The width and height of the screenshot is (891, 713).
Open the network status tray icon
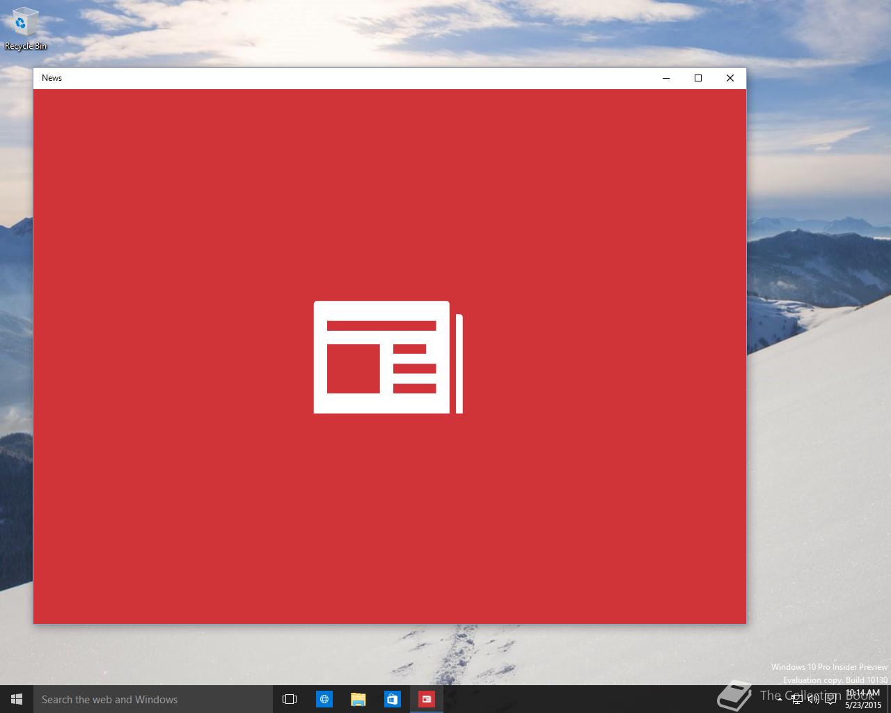(796, 699)
